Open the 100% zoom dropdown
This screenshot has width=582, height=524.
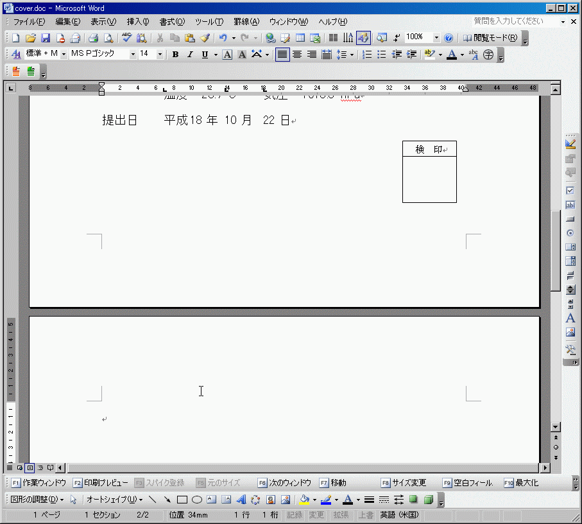click(436, 38)
